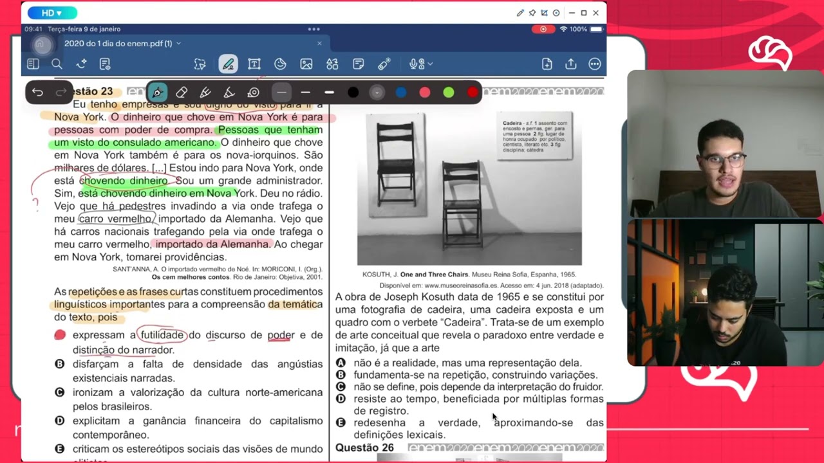Screen dimensions: 824x463
Task: Select option D 'resiste ao tempo'
Action: (341, 399)
